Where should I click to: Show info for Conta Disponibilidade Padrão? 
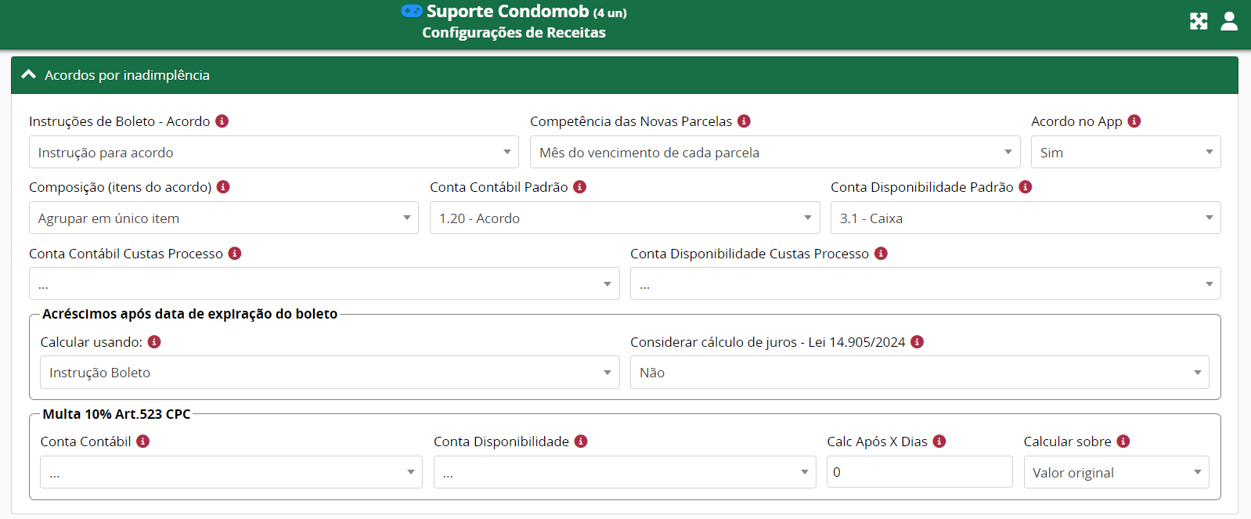[x=1026, y=187]
